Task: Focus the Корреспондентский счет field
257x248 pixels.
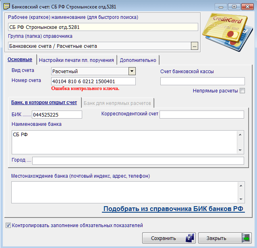Action: coord(202,115)
